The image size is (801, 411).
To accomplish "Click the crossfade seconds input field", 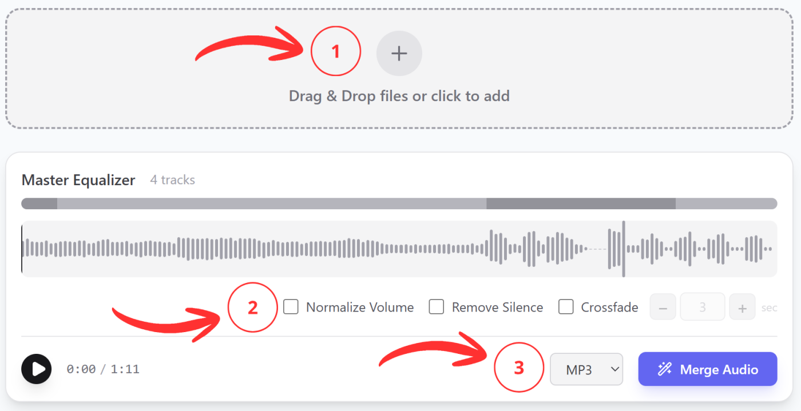I will coord(702,306).
